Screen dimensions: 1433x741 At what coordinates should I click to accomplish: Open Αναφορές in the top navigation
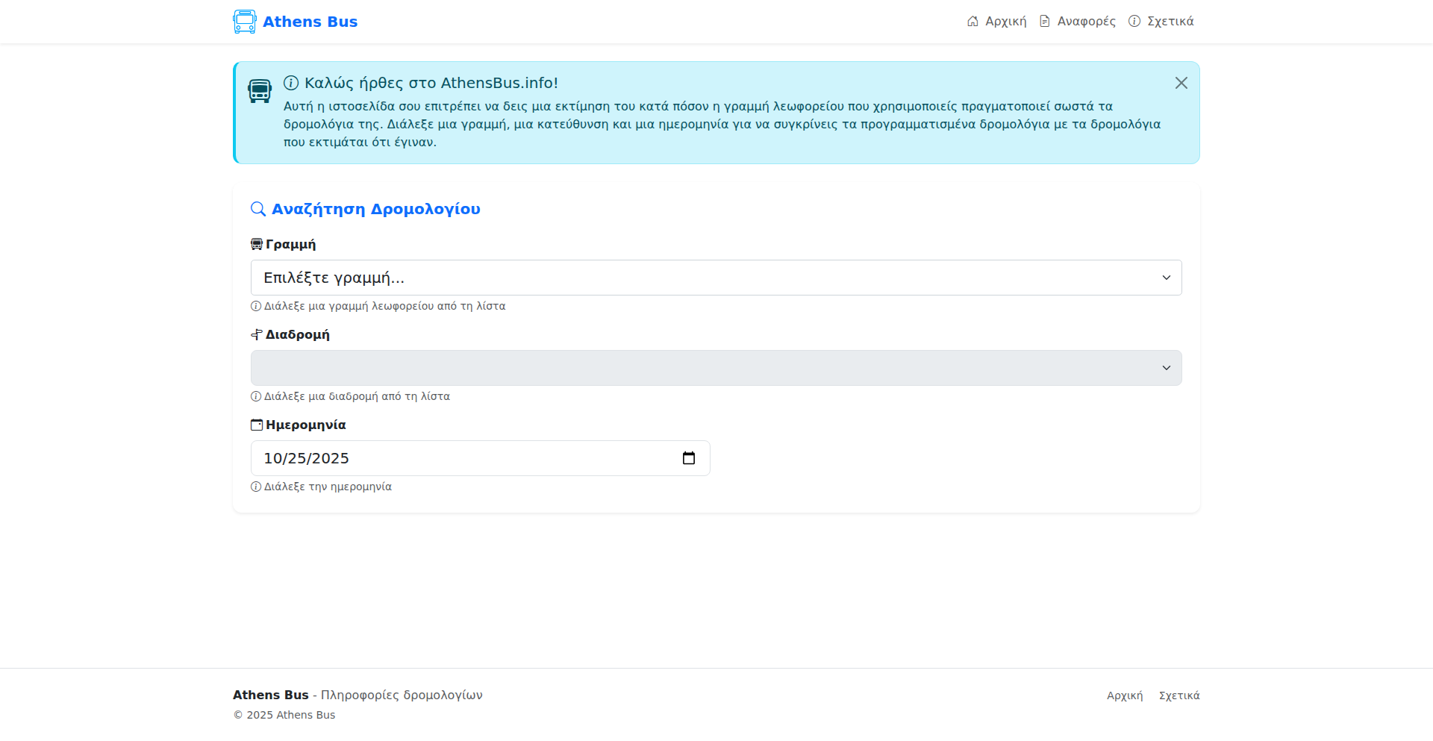(1086, 22)
